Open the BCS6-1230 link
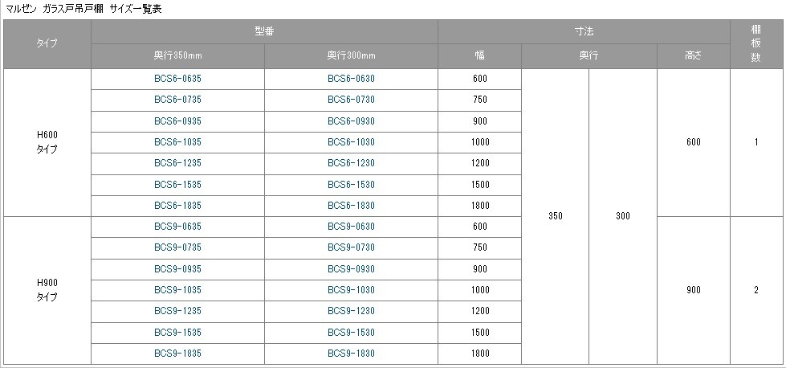This screenshot has width=786, height=368. coord(351,163)
